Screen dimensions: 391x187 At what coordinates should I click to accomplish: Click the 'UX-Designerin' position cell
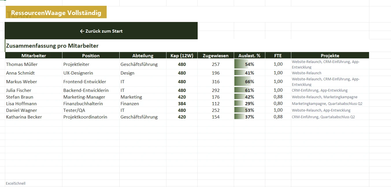[x=91, y=73]
